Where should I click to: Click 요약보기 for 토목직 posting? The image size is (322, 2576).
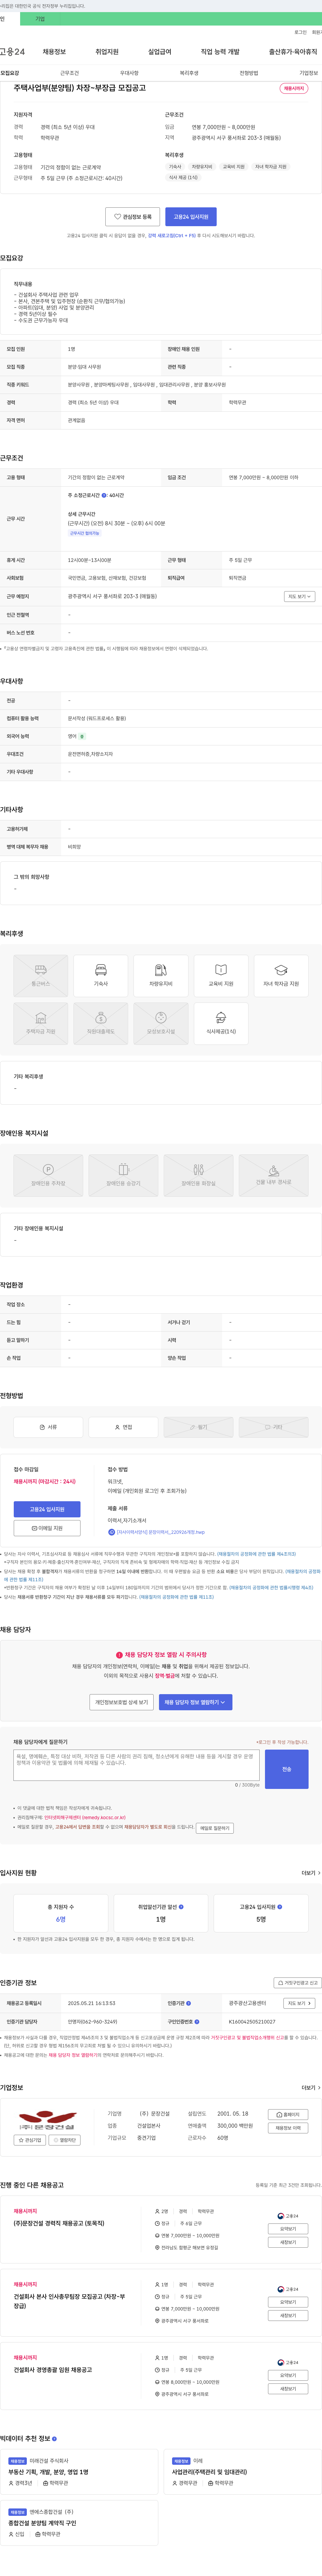pos(288,2229)
